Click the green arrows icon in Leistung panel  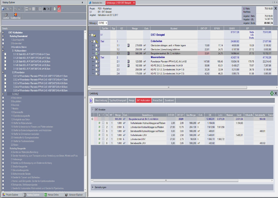(x=271, y=93)
